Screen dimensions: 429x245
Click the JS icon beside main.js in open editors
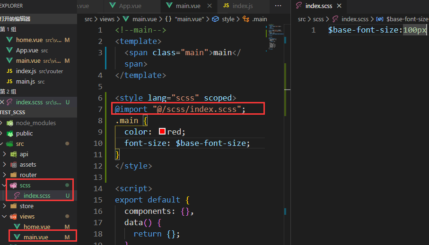point(9,81)
